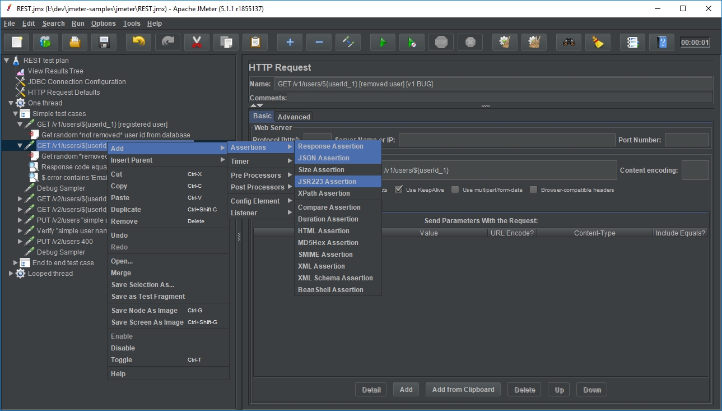Viewport: 722px width, 411px height.
Task: Choose JSR223 Assertion from submenu
Action: pos(338,182)
